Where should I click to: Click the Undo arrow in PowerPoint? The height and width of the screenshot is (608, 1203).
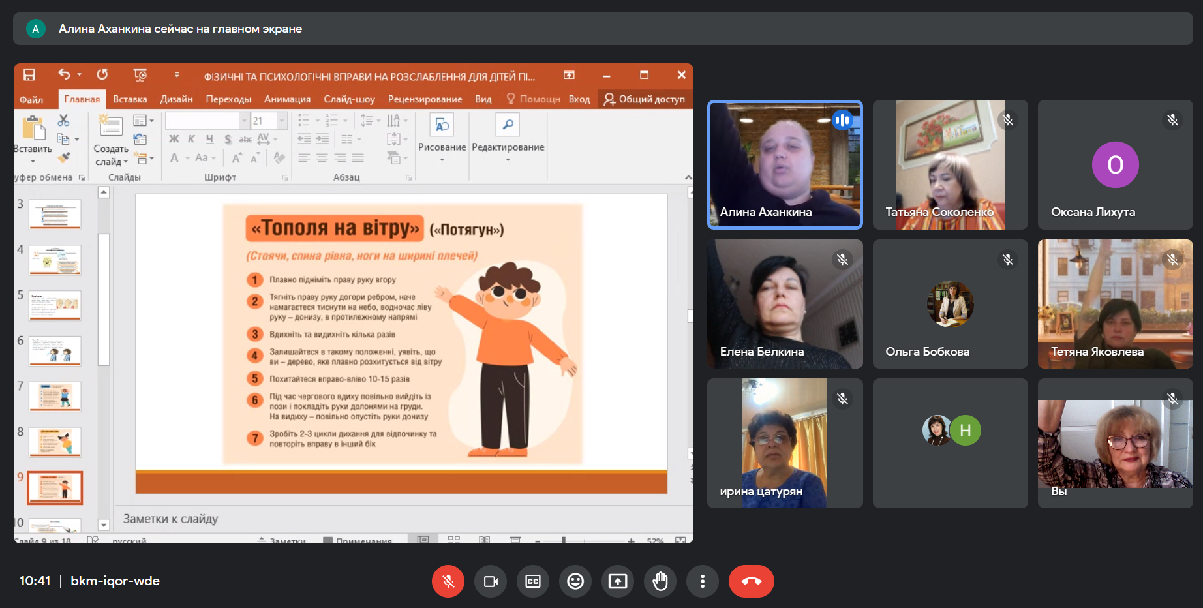pyautogui.click(x=64, y=75)
